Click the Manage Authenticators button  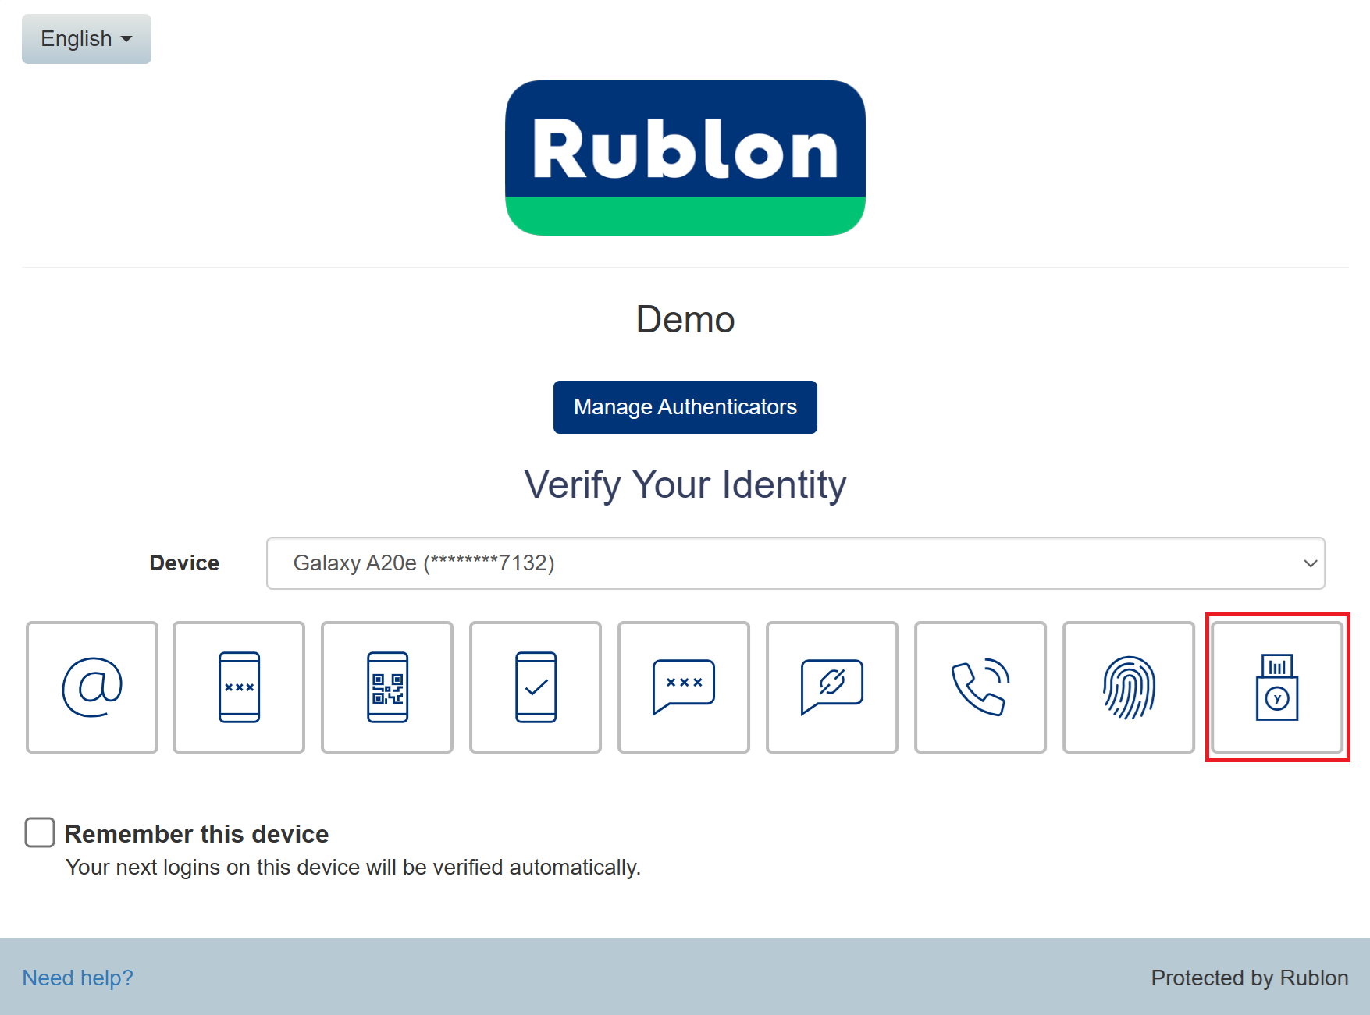tap(685, 407)
